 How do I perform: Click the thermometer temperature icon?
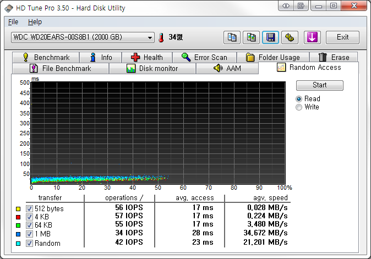tap(161, 37)
